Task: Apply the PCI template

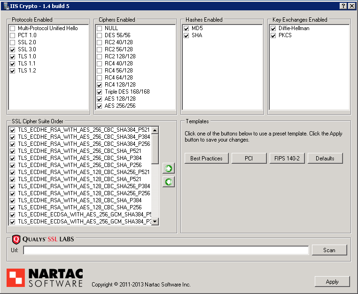Action: (249, 159)
